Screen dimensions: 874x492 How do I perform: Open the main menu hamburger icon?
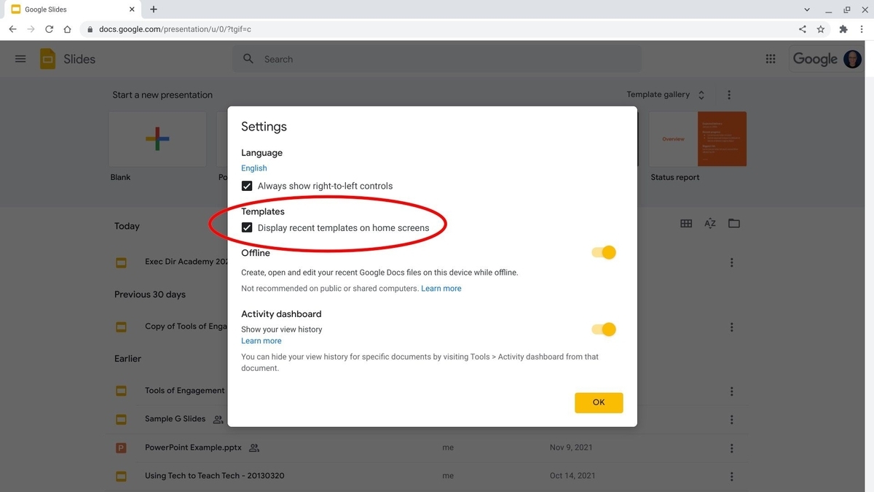[x=20, y=58]
